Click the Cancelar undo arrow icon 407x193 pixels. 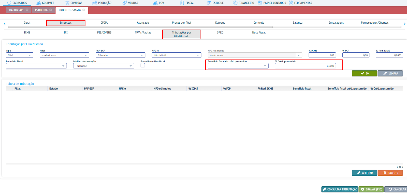[390, 189]
